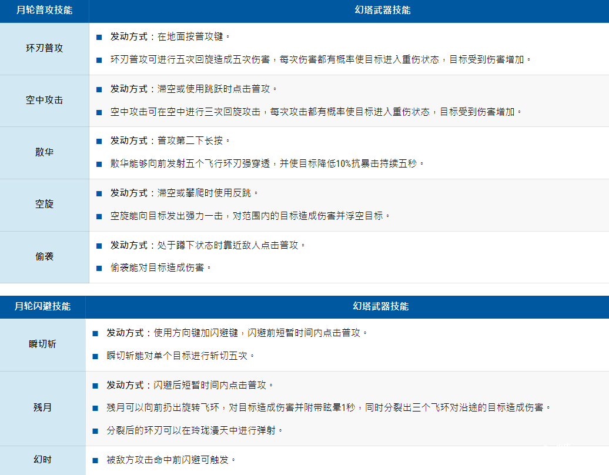Screen dimensions: 609x475
Task: Click line 空中攻击可在空中进行三次回旋攻击
Action: pyautogui.click(x=316, y=112)
